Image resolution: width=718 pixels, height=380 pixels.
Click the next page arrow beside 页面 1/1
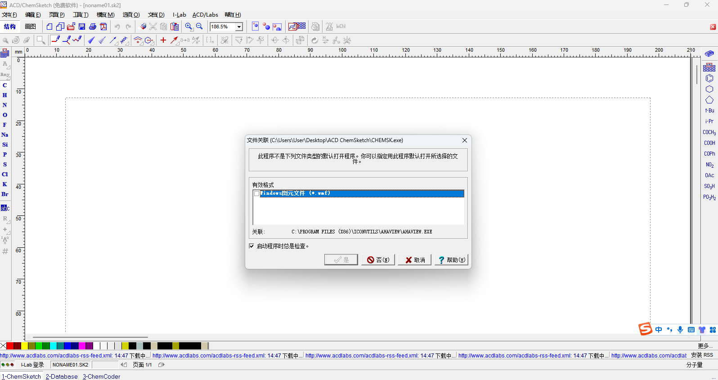[x=162, y=365]
